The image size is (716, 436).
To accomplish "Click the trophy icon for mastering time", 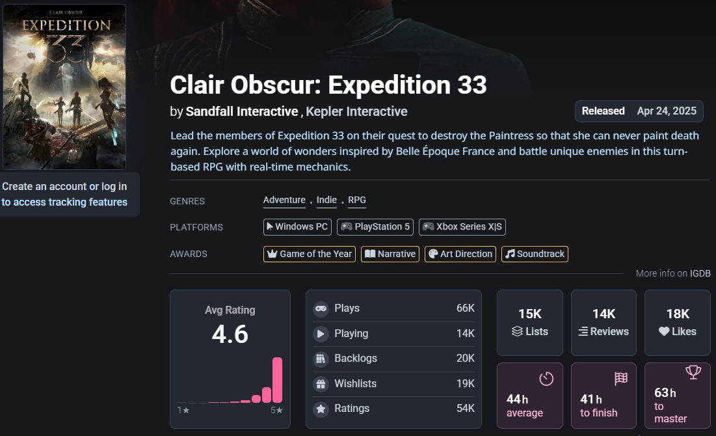I will pos(693,373).
